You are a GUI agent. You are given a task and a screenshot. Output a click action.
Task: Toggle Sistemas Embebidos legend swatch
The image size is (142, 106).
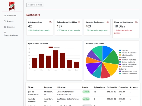[x=120, y=74]
